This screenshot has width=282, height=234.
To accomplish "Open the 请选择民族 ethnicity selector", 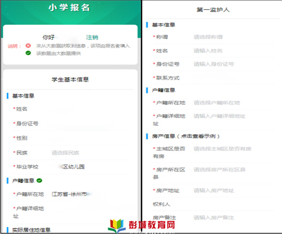I will [65, 153].
